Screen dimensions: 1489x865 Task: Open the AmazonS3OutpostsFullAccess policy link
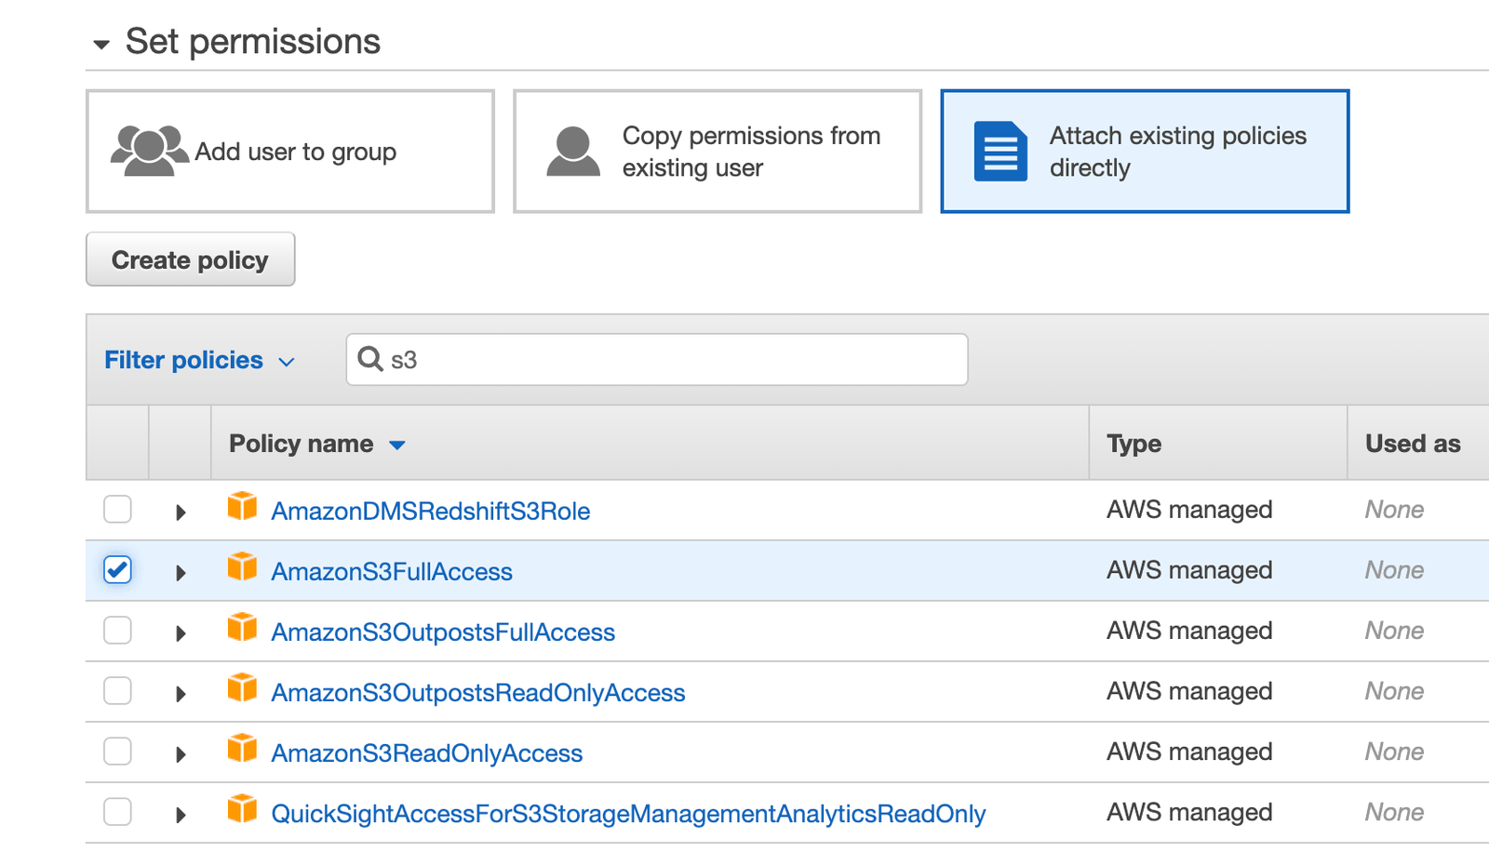click(x=443, y=632)
